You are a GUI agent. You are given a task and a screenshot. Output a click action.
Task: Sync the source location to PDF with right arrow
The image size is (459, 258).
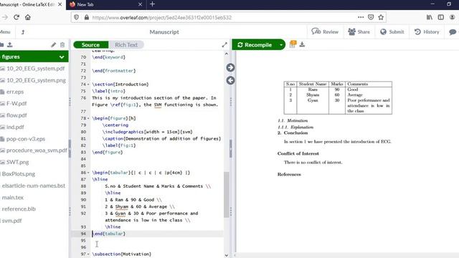click(x=230, y=67)
